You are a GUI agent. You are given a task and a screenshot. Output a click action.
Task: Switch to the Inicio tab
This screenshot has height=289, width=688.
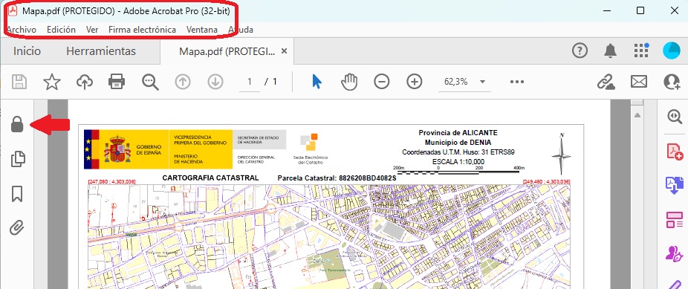click(x=27, y=51)
